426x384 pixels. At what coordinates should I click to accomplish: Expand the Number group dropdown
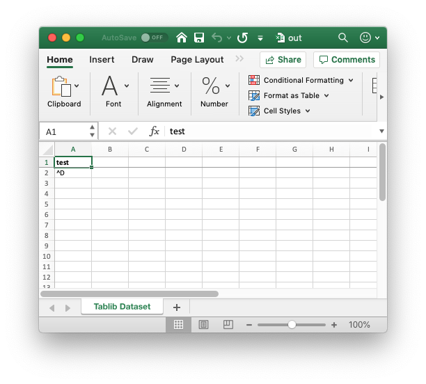point(228,86)
